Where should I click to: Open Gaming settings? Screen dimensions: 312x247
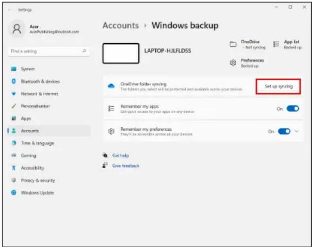point(49,156)
